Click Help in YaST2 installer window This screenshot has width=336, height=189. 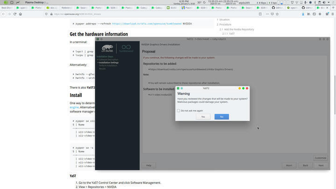point(149,165)
